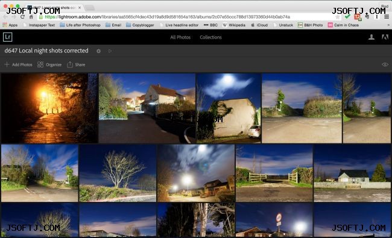Open lit bare tree on bank photo
The width and height of the screenshot is (392, 238).
pyautogui.click(x=118, y=173)
